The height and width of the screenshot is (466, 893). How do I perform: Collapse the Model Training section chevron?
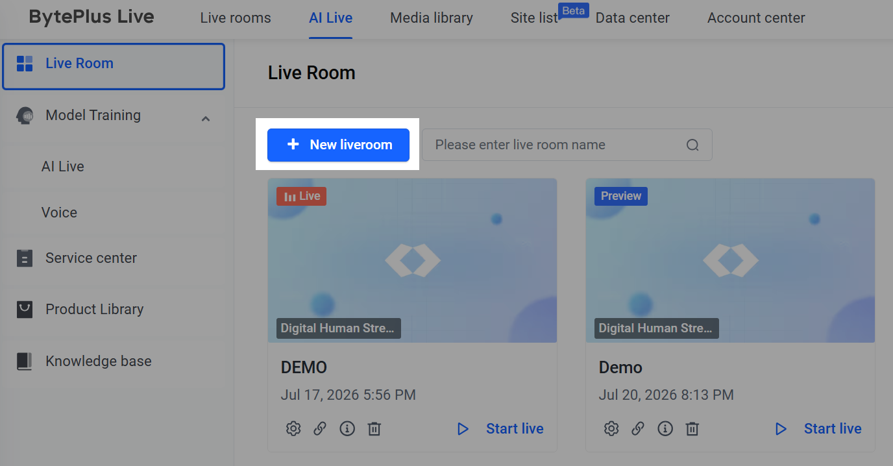tap(206, 118)
